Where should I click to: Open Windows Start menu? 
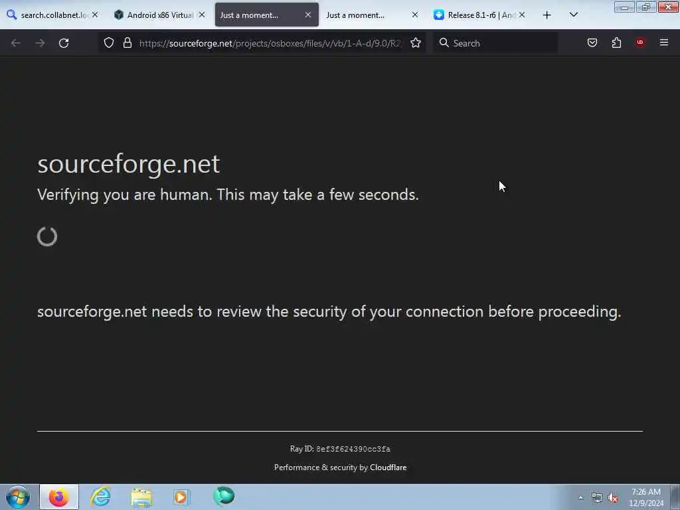18,497
